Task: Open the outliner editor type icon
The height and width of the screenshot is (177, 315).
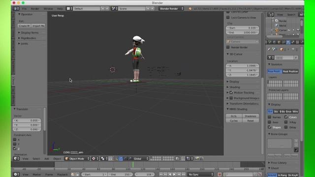Action: [x=271, y=14]
